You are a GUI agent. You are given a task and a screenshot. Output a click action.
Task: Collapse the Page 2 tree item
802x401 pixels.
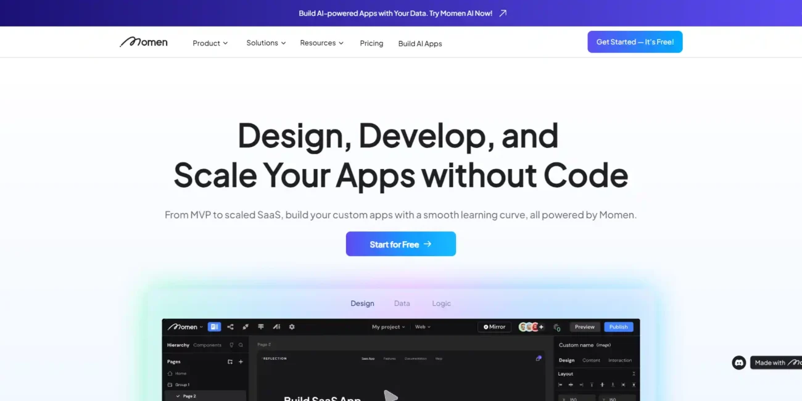(x=178, y=396)
